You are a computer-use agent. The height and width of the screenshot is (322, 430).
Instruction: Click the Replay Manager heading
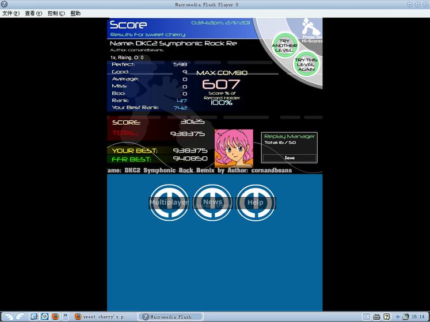click(x=290, y=136)
